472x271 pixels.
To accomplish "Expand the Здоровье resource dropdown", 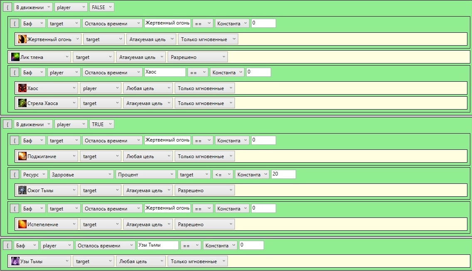I will (x=80, y=175).
